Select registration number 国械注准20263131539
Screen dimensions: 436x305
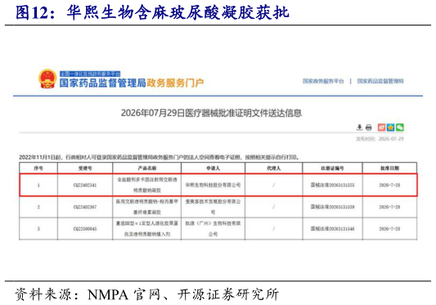[x=333, y=207]
